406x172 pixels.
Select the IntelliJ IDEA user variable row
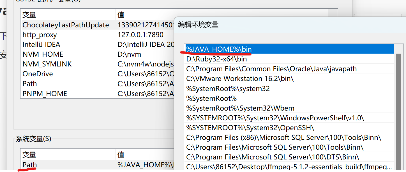pyautogui.click(x=41, y=45)
